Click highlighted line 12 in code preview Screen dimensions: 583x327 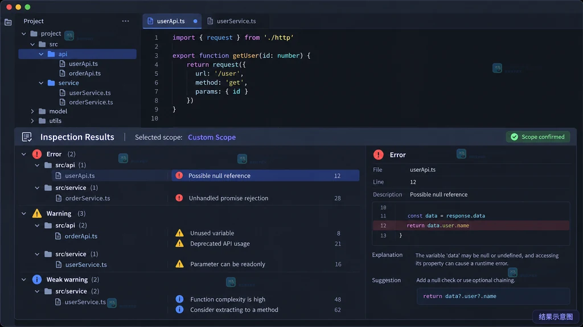[x=471, y=225]
